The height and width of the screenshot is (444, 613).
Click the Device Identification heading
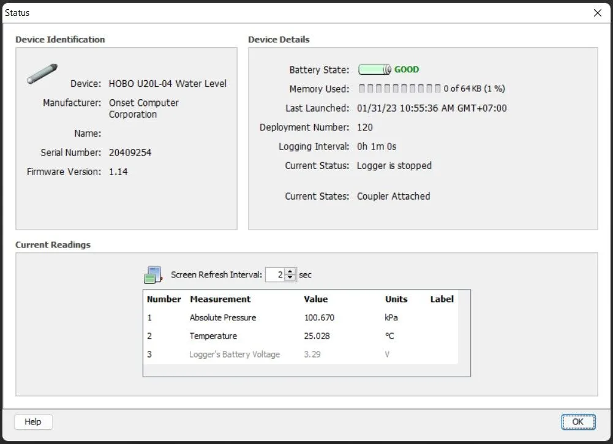click(60, 39)
